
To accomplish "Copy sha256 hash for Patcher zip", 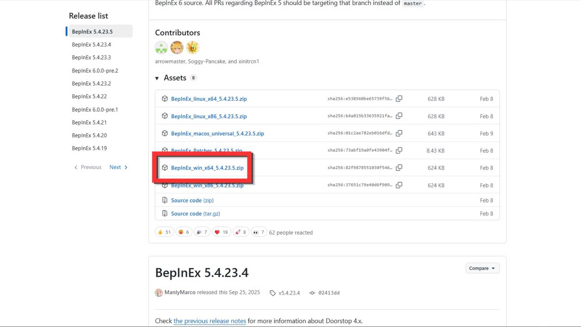I will (399, 150).
